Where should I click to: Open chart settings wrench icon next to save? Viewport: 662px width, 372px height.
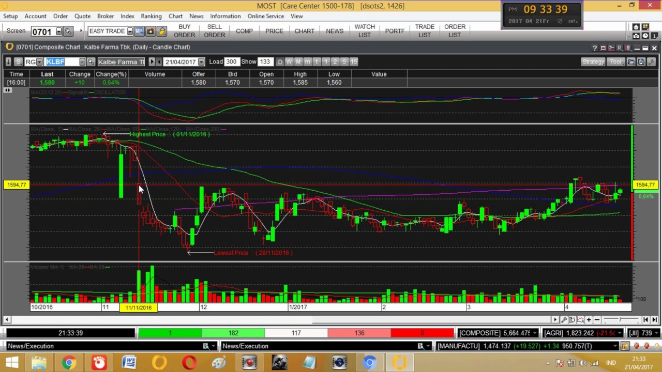[651, 62]
